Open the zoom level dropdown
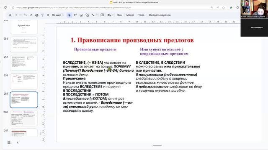The height and width of the screenshot is (150, 268). pyautogui.click(x=58, y=15)
